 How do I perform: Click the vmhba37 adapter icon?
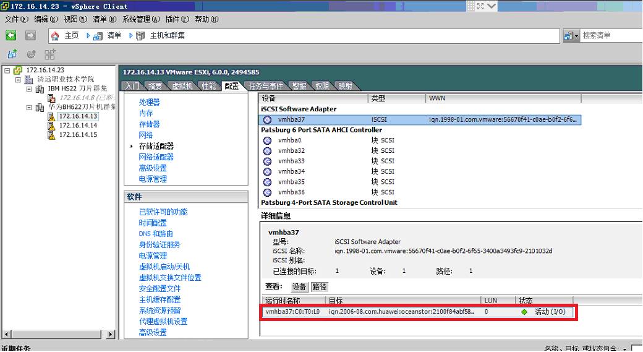pyautogui.click(x=267, y=120)
